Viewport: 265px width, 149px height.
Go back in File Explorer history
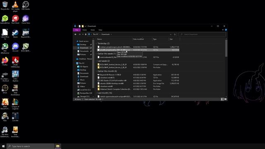75,34
